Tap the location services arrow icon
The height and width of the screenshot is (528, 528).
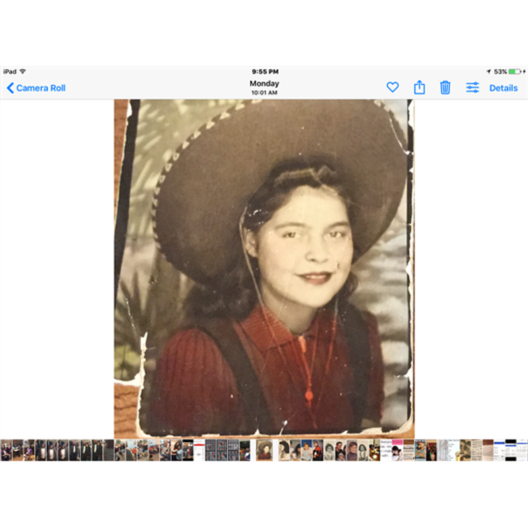[488, 71]
